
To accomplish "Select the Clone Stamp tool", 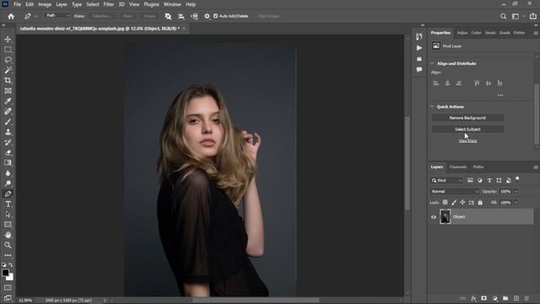I will 8,132.
